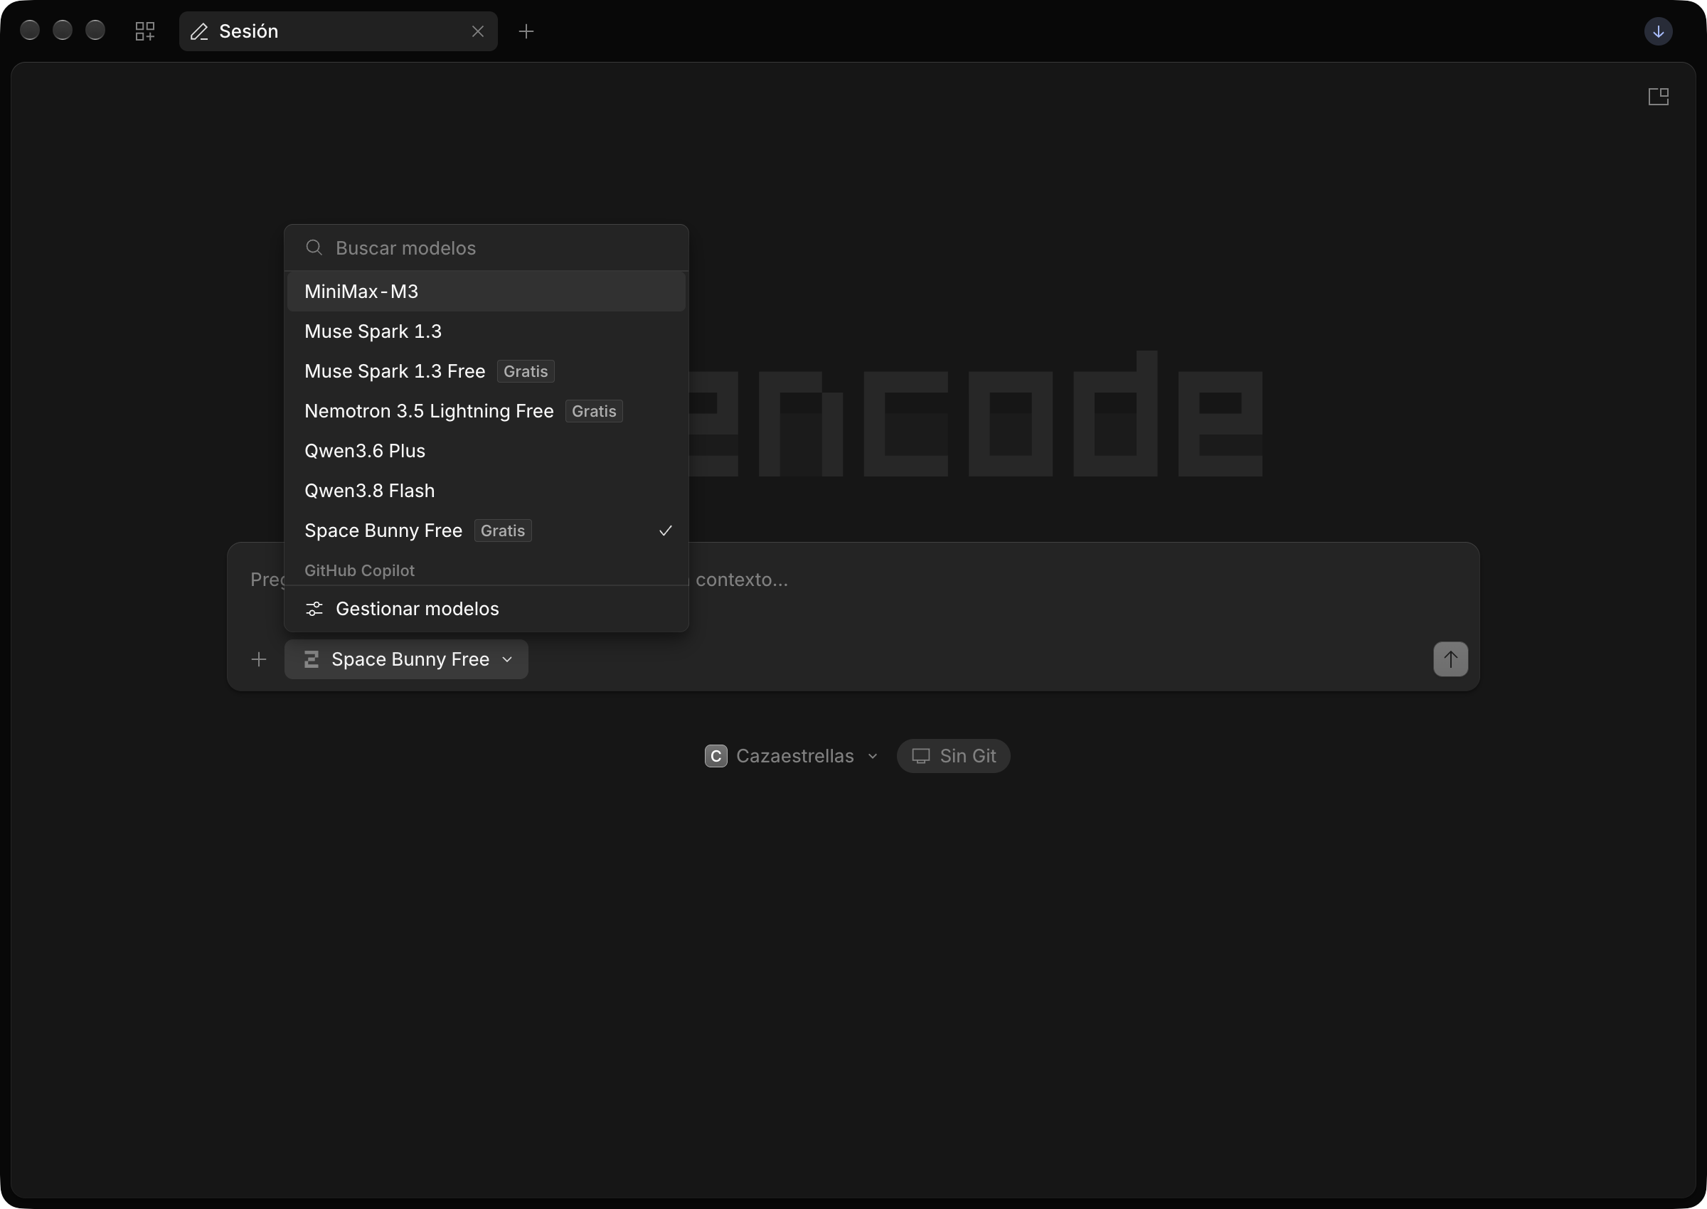This screenshot has width=1707, height=1209.
Task: Choose the MiniMax-M3 model
Action: point(486,292)
